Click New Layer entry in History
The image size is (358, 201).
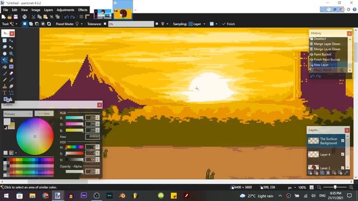321,65
